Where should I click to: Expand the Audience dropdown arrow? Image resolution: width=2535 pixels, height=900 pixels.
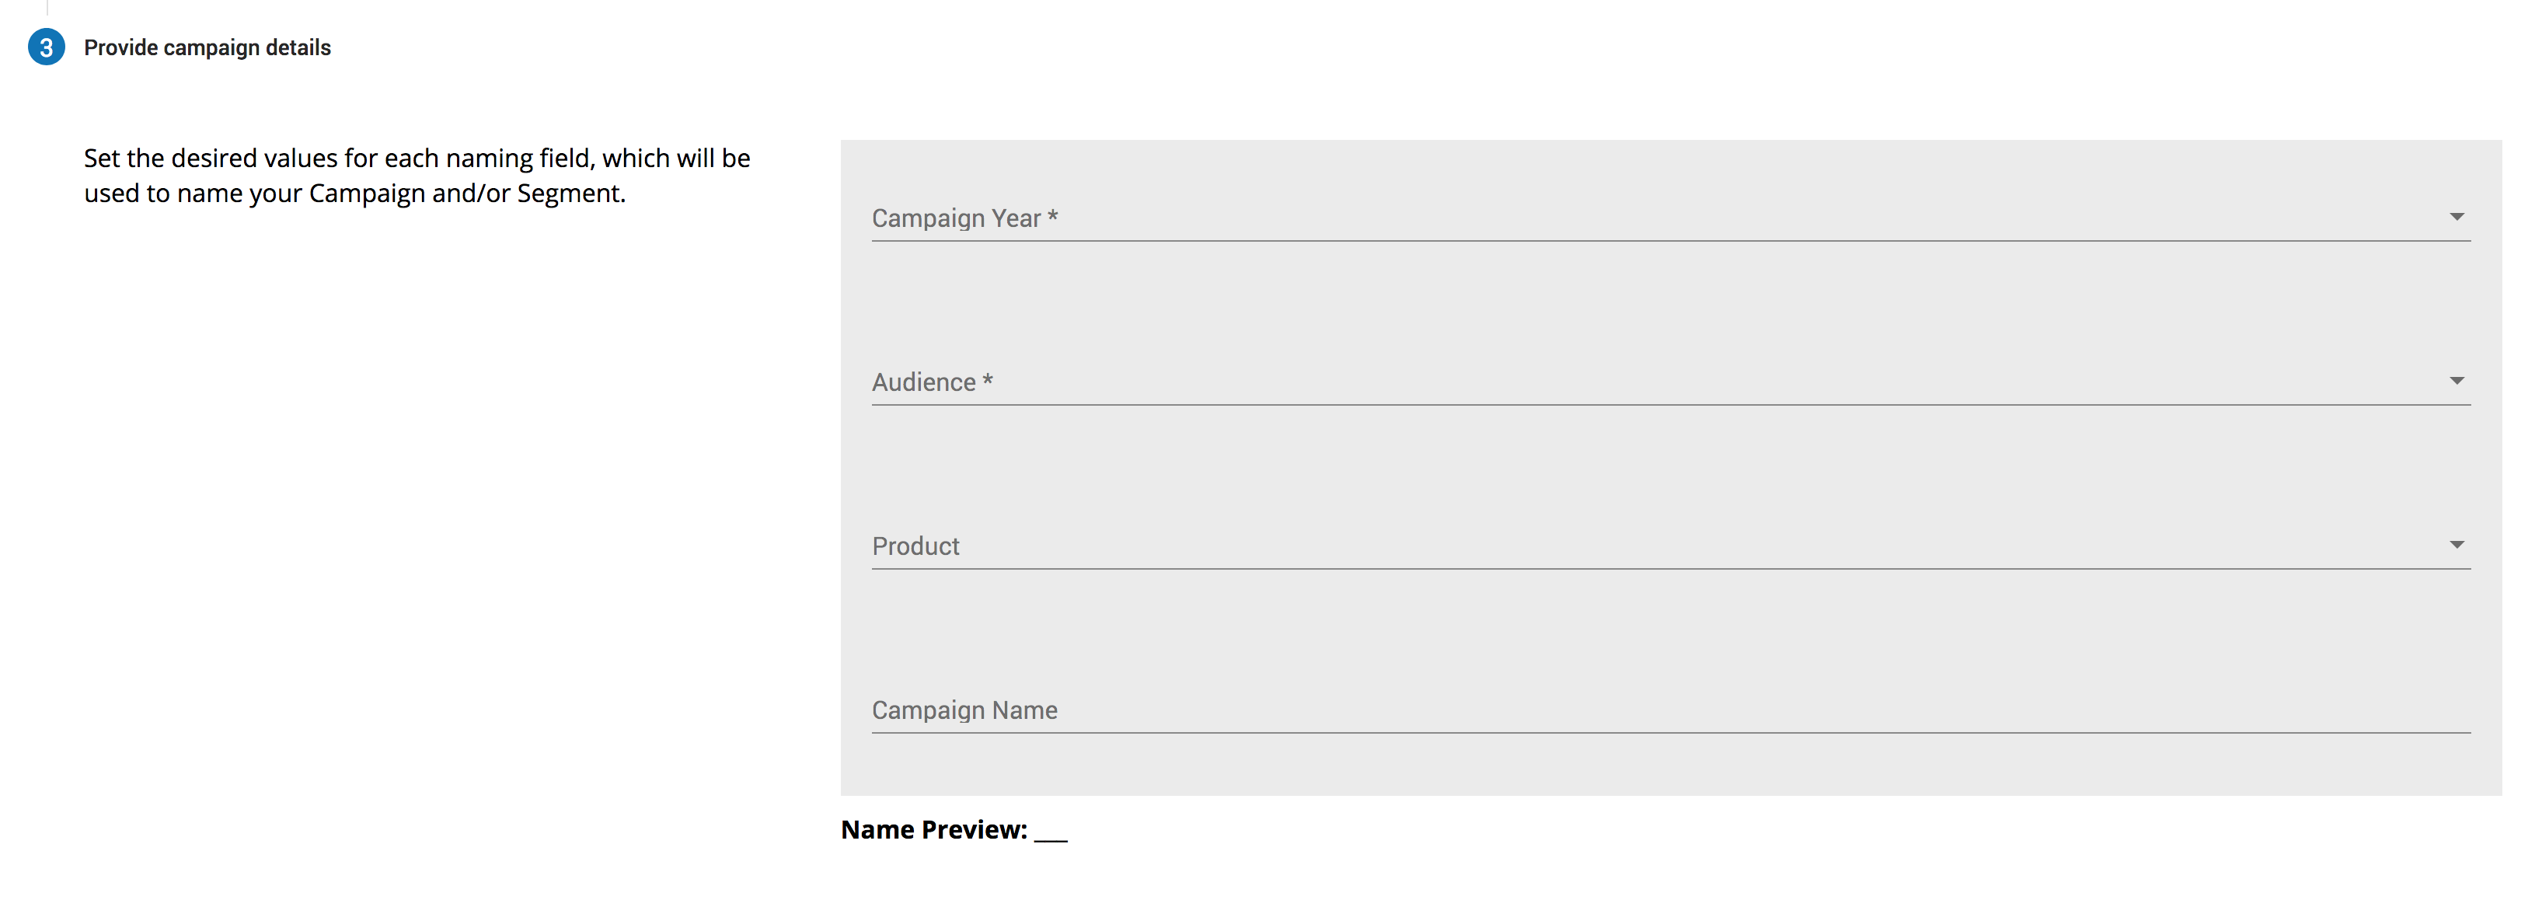pyautogui.click(x=2457, y=381)
